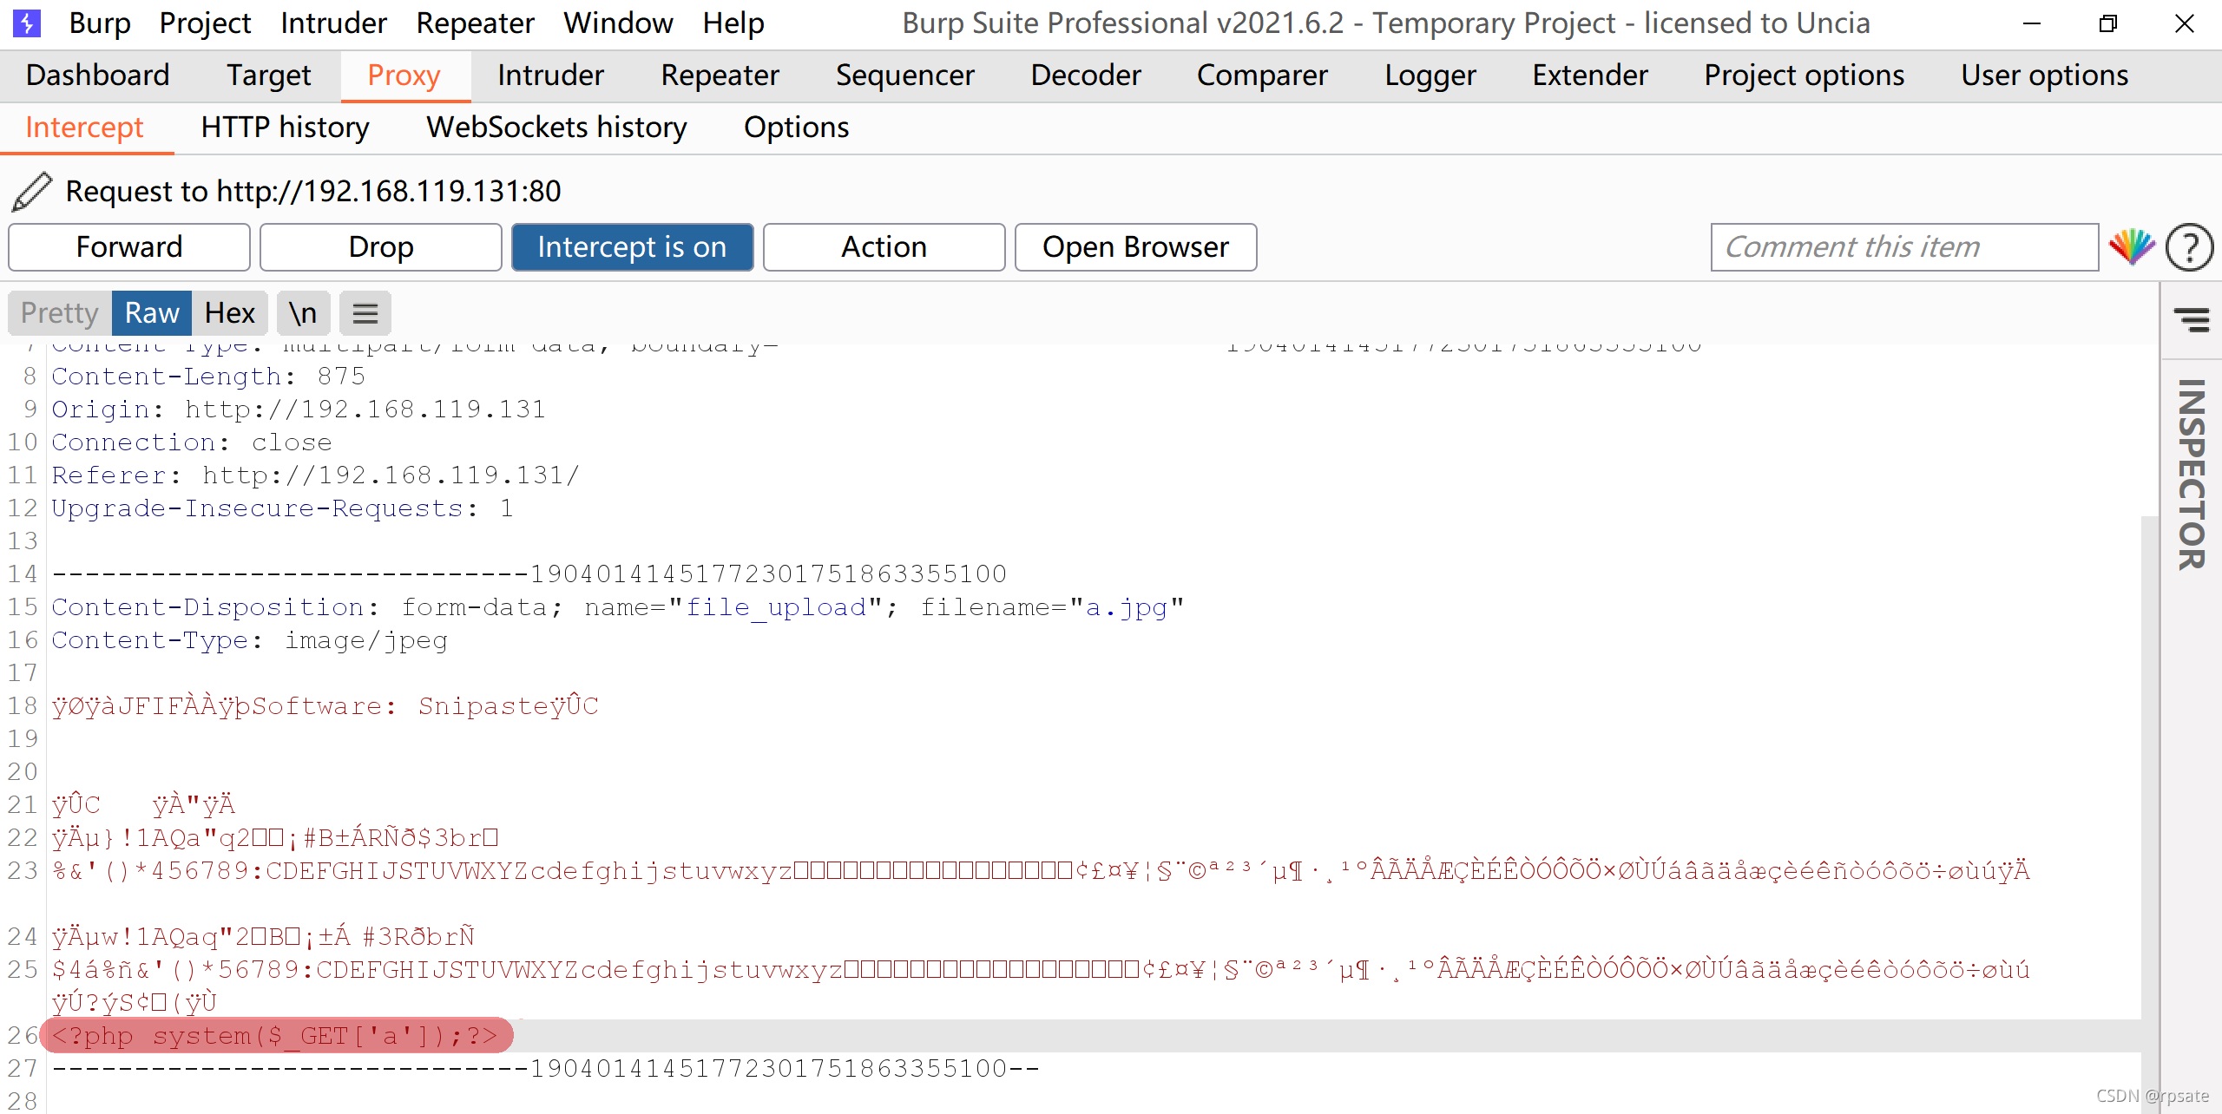Expand the vertical INSPECTOR panel
Viewport: 2222px width, 1114px height.
(2191, 474)
